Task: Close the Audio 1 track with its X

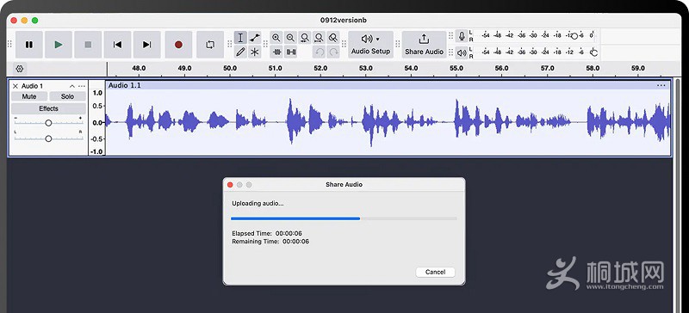Action: 16,86
